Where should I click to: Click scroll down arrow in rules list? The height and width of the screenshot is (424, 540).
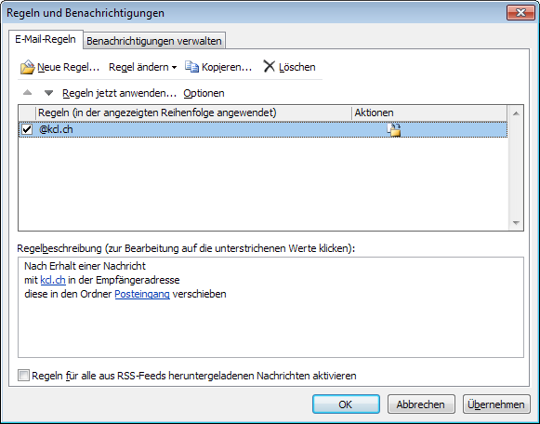point(516,223)
